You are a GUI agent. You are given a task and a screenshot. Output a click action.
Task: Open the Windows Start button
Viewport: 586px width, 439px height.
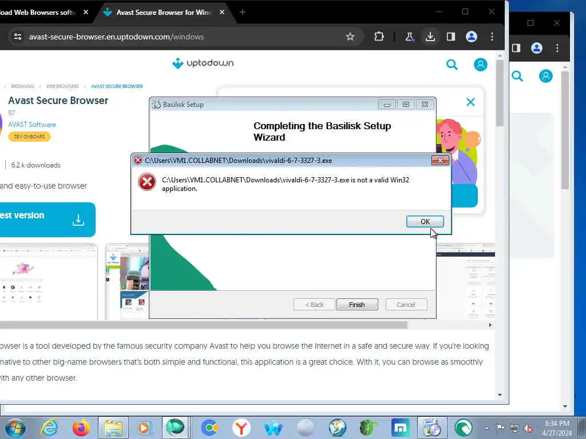pos(15,428)
